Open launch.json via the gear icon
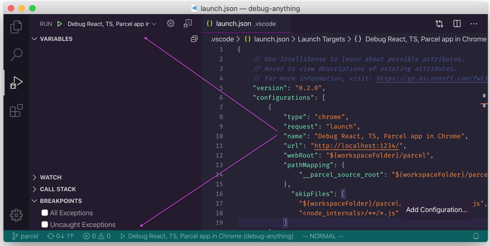Image resolution: width=490 pixels, height=246 pixels. coord(170,24)
